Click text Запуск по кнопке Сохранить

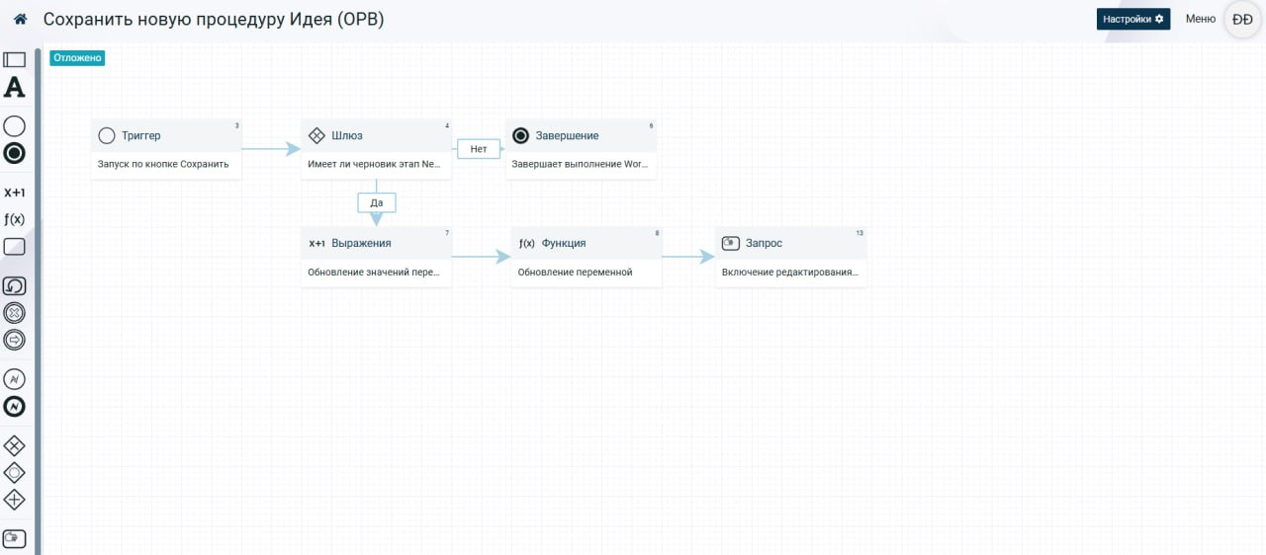pyautogui.click(x=163, y=164)
